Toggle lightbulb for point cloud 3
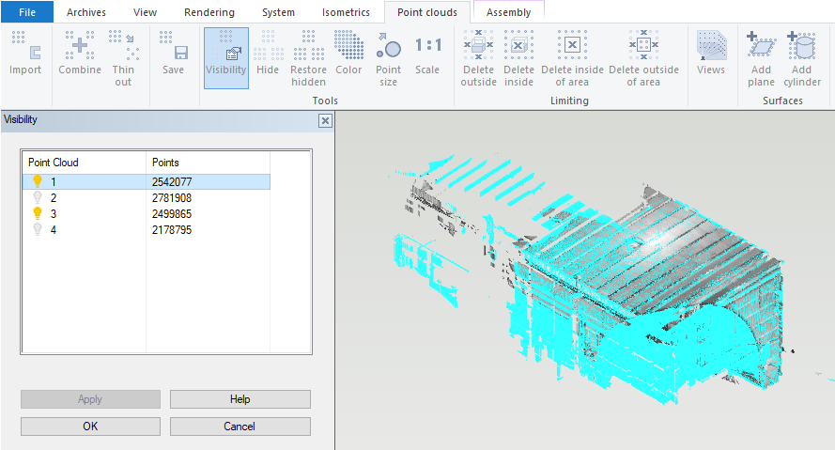The width and height of the screenshot is (835, 450). click(38, 213)
